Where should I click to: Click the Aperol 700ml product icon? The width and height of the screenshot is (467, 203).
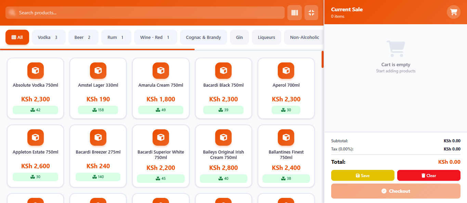coord(286,71)
